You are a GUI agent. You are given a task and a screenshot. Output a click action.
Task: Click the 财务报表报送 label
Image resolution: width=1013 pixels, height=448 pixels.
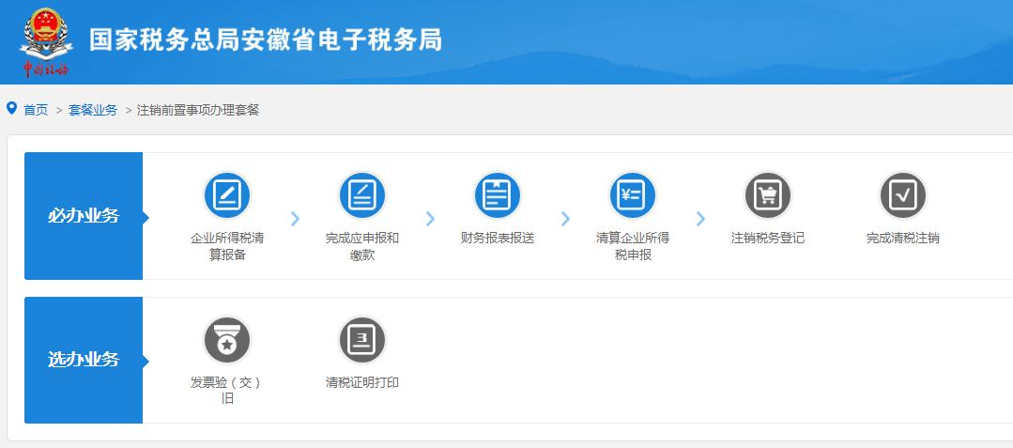click(x=498, y=238)
